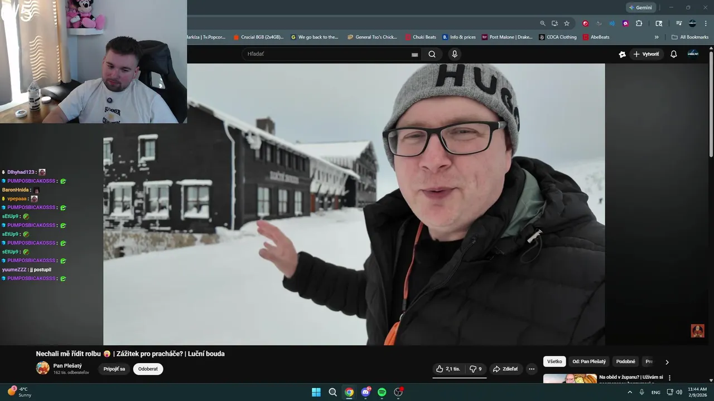Screen dimensions: 714x401
Task: Open the Pan Plešatý channel name link
Action: point(67,366)
